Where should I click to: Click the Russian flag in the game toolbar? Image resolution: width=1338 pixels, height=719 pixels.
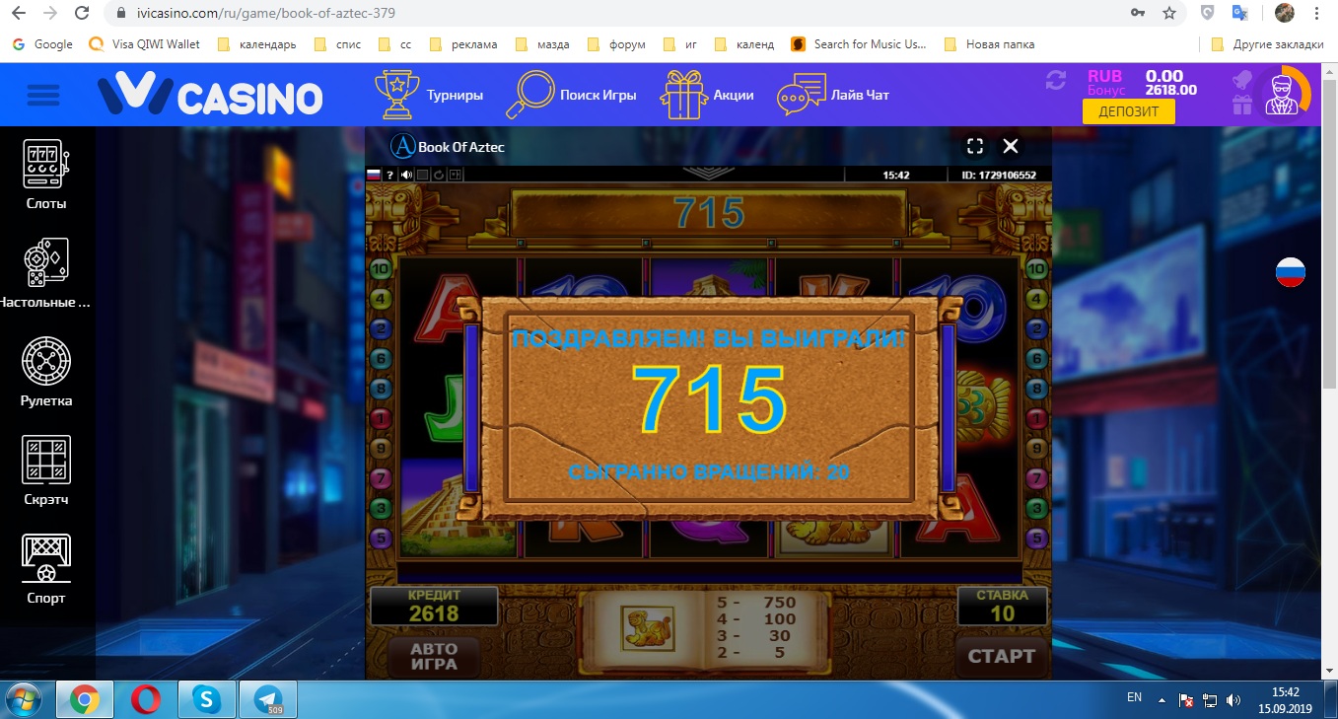(374, 175)
